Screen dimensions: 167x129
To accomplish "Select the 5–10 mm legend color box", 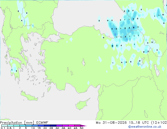I will point(29,126).
